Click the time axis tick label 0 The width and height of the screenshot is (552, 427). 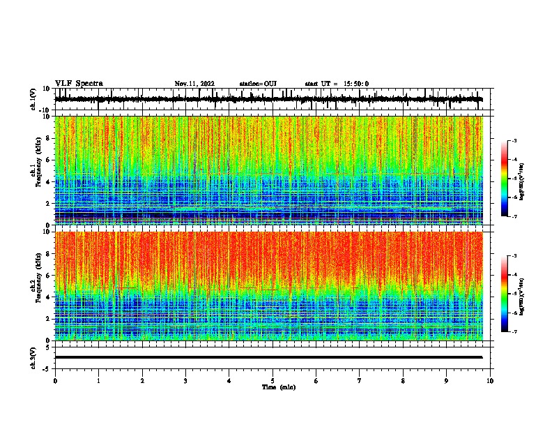tap(55, 381)
